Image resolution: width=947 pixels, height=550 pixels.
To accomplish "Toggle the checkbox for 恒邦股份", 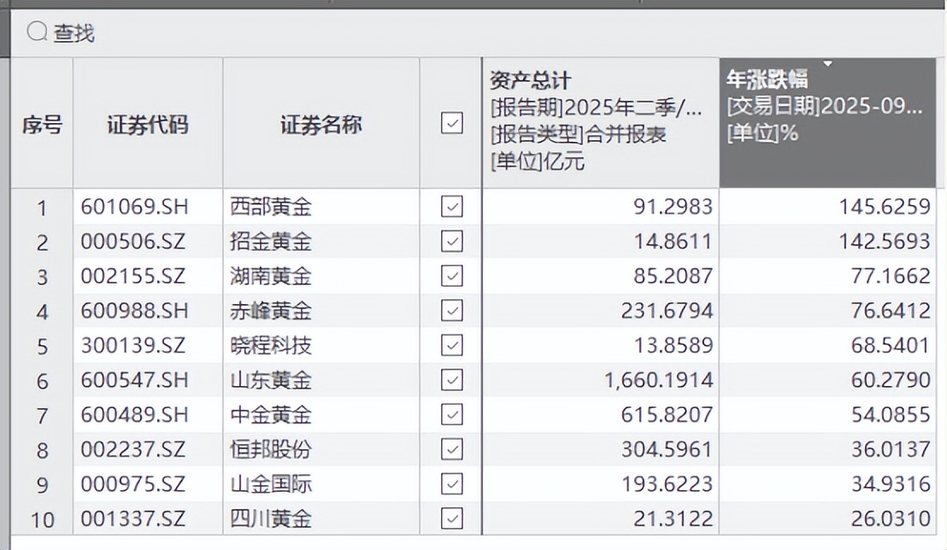I will 450,449.
